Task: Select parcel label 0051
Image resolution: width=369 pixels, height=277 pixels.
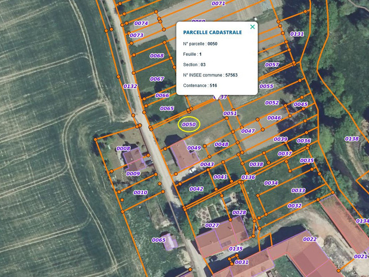Action: click(x=230, y=113)
